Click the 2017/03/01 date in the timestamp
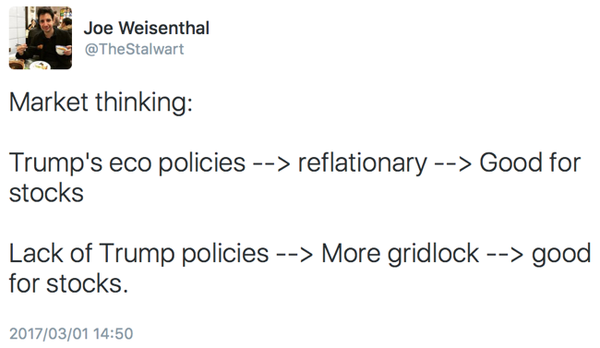Image resolution: width=600 pixels, height=348 pixels. click(x=49, y=333)
